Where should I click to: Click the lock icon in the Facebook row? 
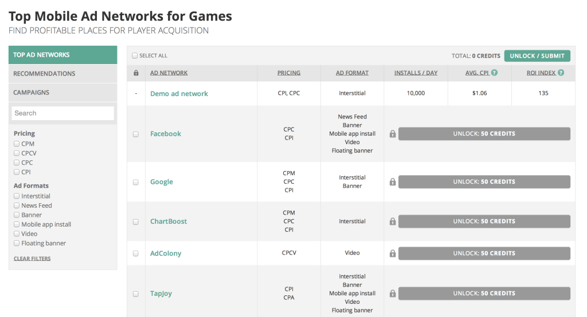393,134
